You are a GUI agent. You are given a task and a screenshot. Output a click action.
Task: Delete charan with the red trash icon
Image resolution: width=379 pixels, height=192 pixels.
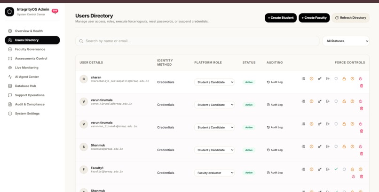tap(362, 86)
